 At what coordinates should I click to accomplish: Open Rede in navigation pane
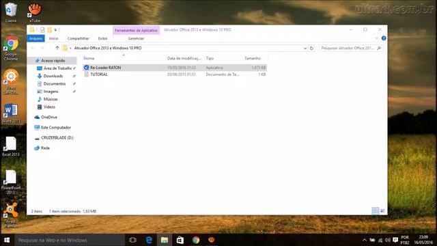click(x=45, y=148)
